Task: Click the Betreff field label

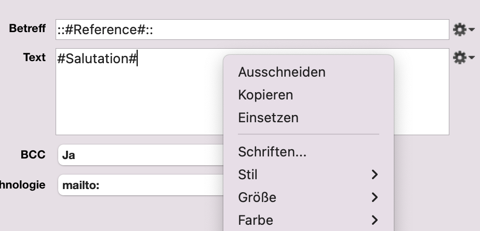Action: (27, 28)
